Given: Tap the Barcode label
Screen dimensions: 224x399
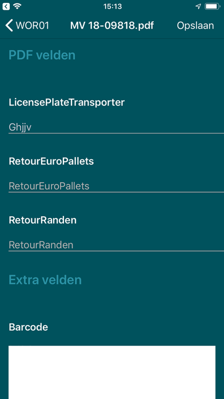Looking at the screenshot, I should (29, 327).
